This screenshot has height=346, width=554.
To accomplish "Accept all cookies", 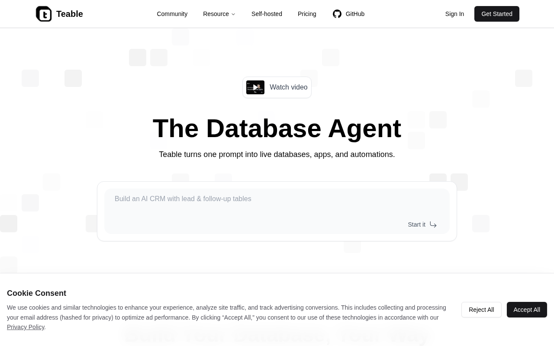I will click(x=526, y=310).
